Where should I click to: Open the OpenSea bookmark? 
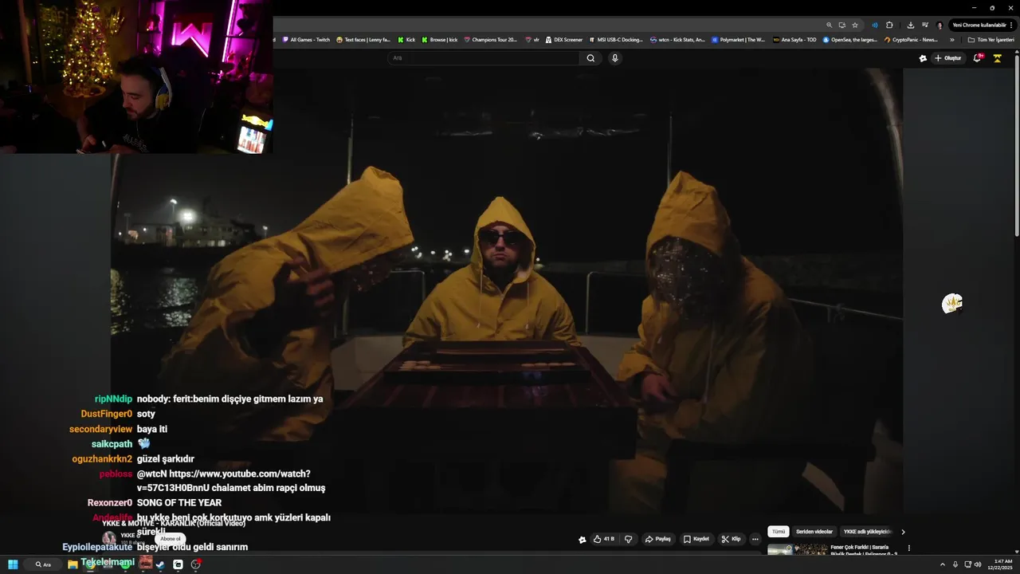(x=850, y=39)
